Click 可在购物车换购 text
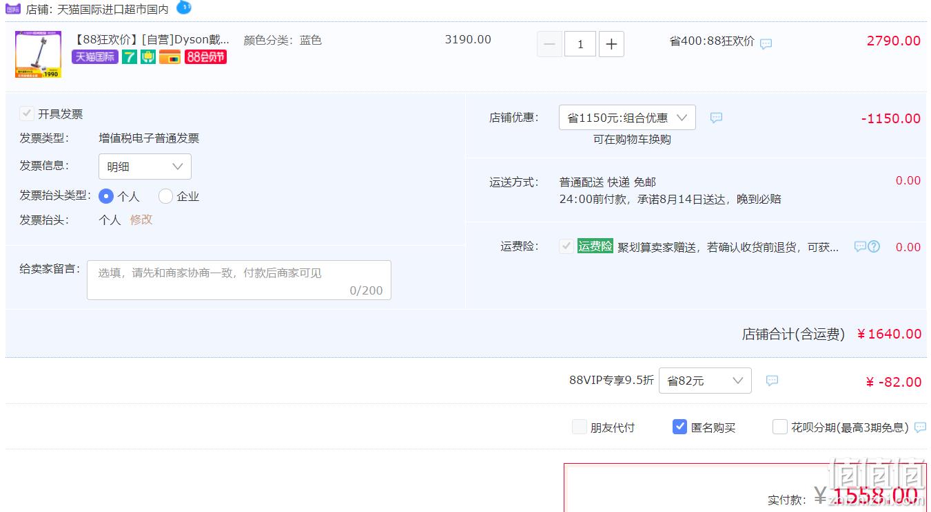The width and height of the screenshot is (931, 512). pos(632,139)
